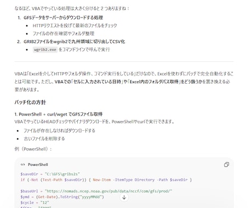Click the code icon beside PowerShell label
252x208 pixels.
(x=23, y=165)
